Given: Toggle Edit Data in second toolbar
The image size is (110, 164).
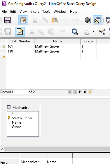Looking at the screenshot, I should [20, 32].
